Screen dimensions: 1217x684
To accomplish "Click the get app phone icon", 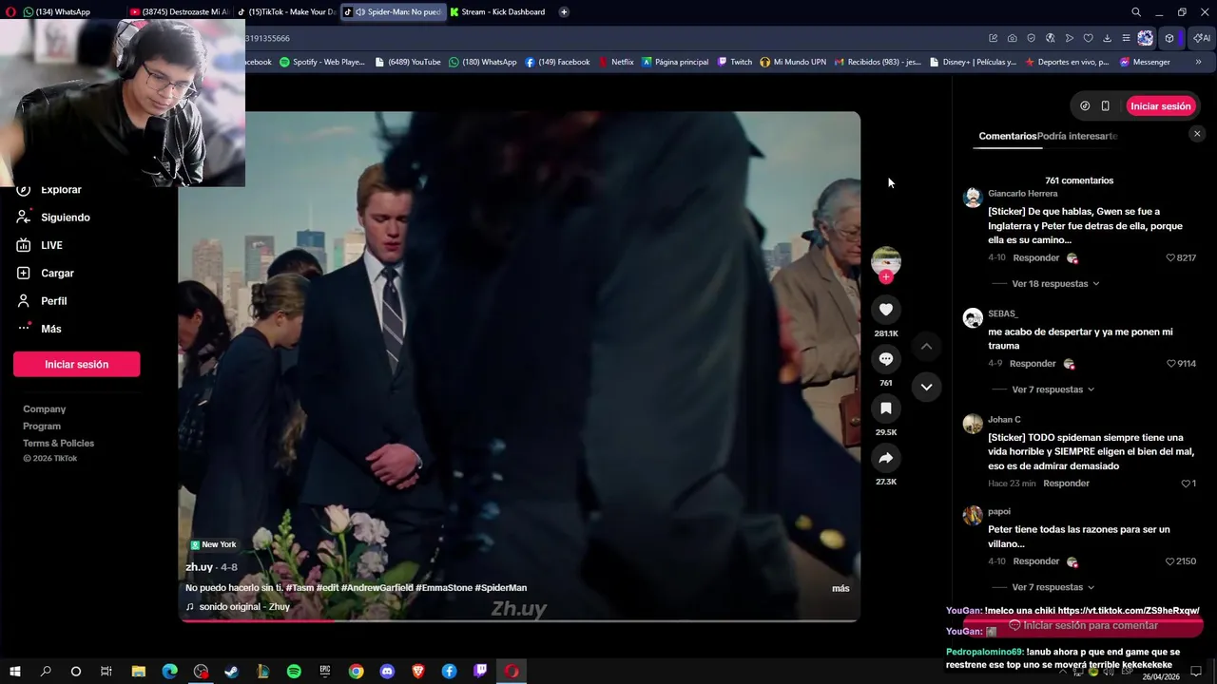I will point(1105,106).
